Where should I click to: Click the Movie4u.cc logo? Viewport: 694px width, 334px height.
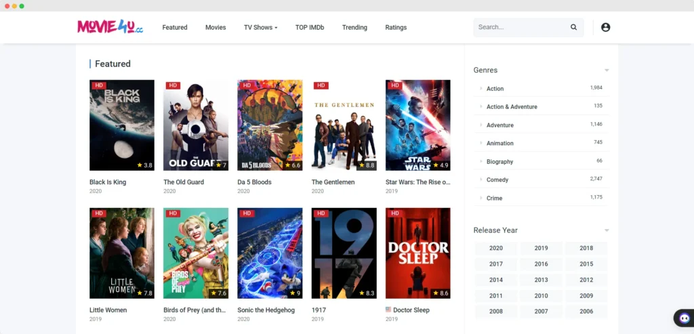coord(110,27)
